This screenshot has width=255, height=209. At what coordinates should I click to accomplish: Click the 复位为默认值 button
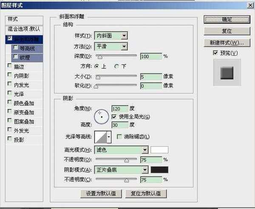point(146,194)
